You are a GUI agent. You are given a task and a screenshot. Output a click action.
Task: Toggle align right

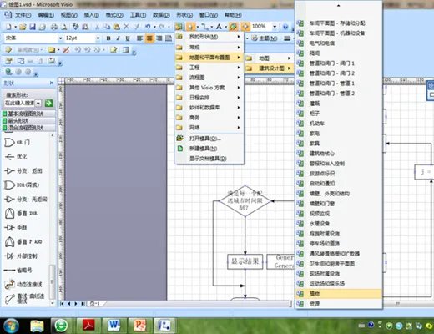point(159,38)
